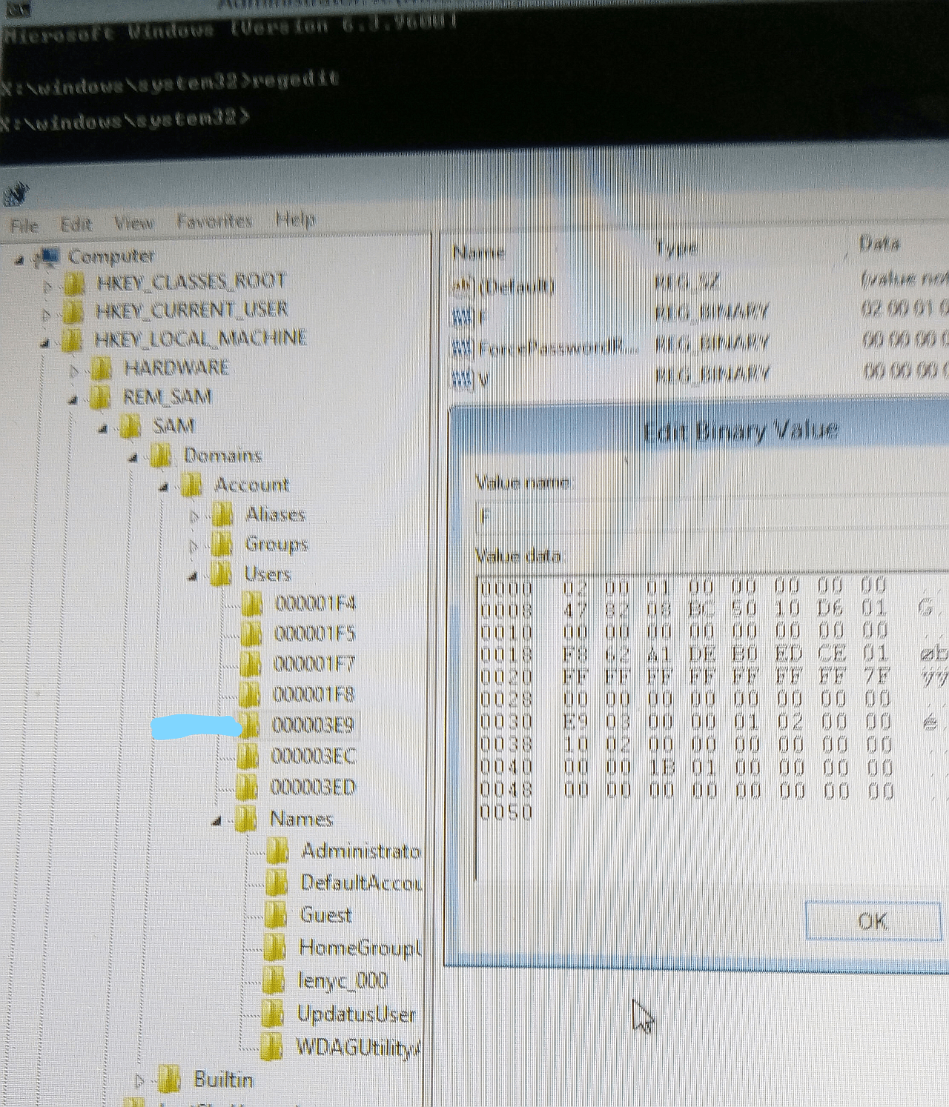
Task: Click the 0050 offset row in hex editor
Action: (x=507, y=813)
